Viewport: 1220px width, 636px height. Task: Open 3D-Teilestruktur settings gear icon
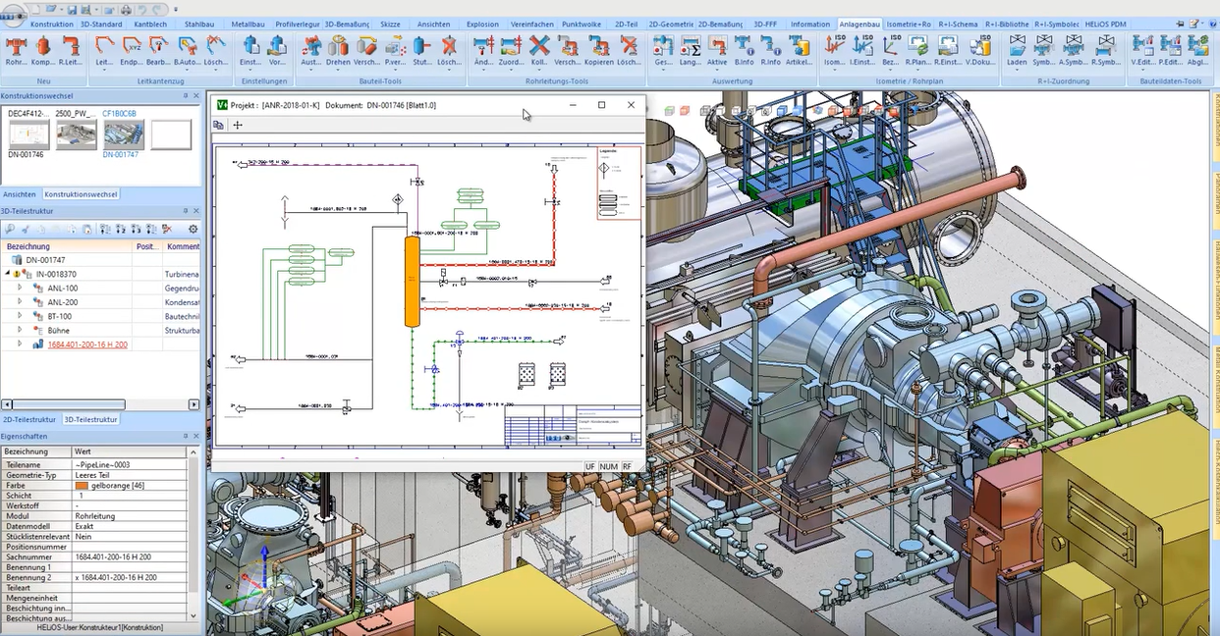(193, 229)
